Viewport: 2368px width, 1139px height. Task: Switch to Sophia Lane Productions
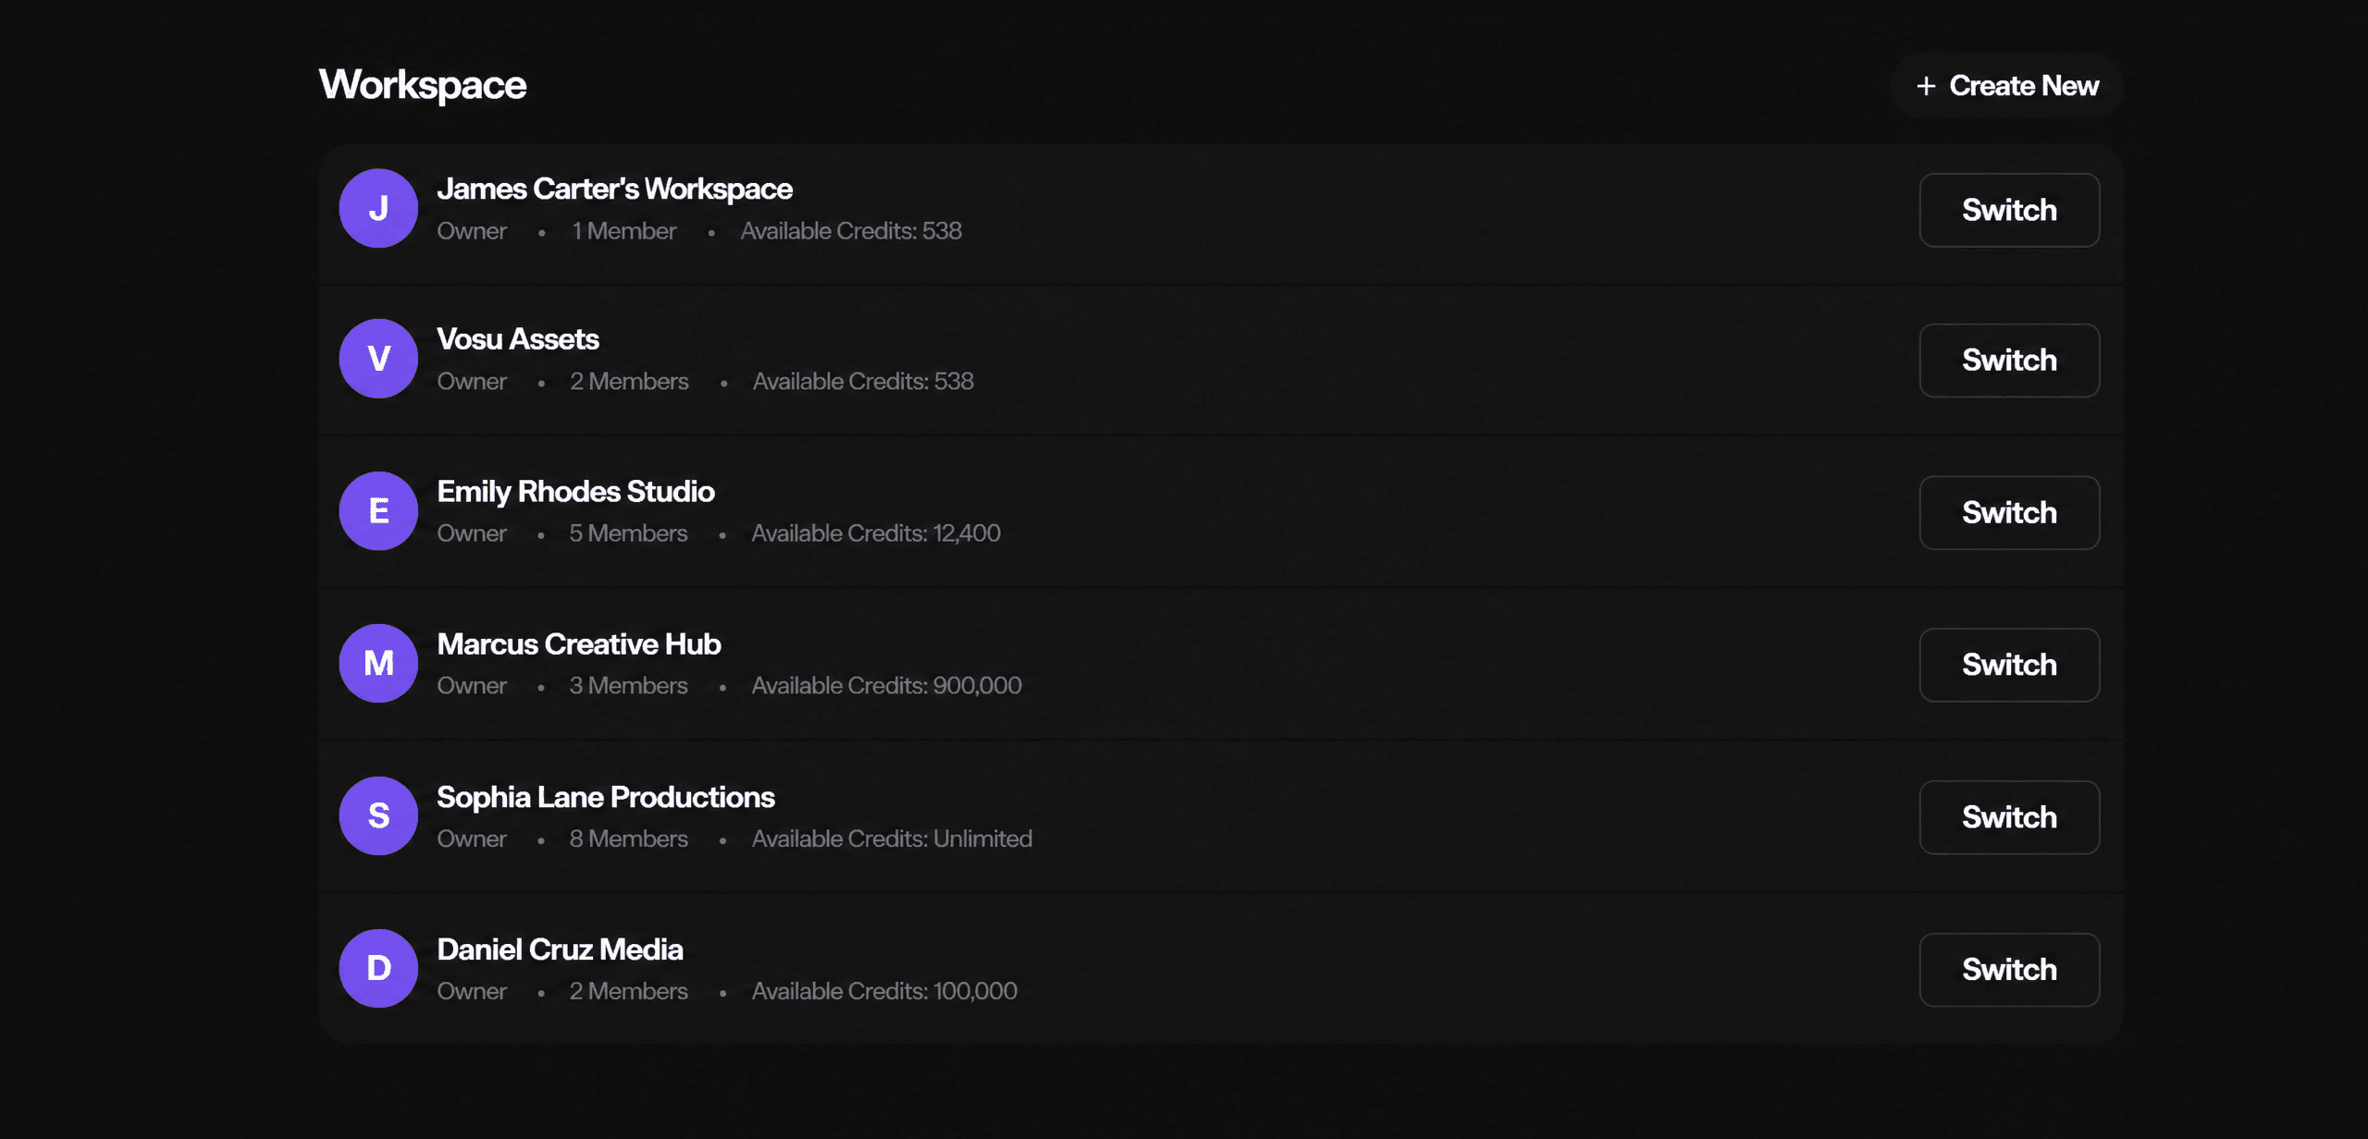point(2009,817)
